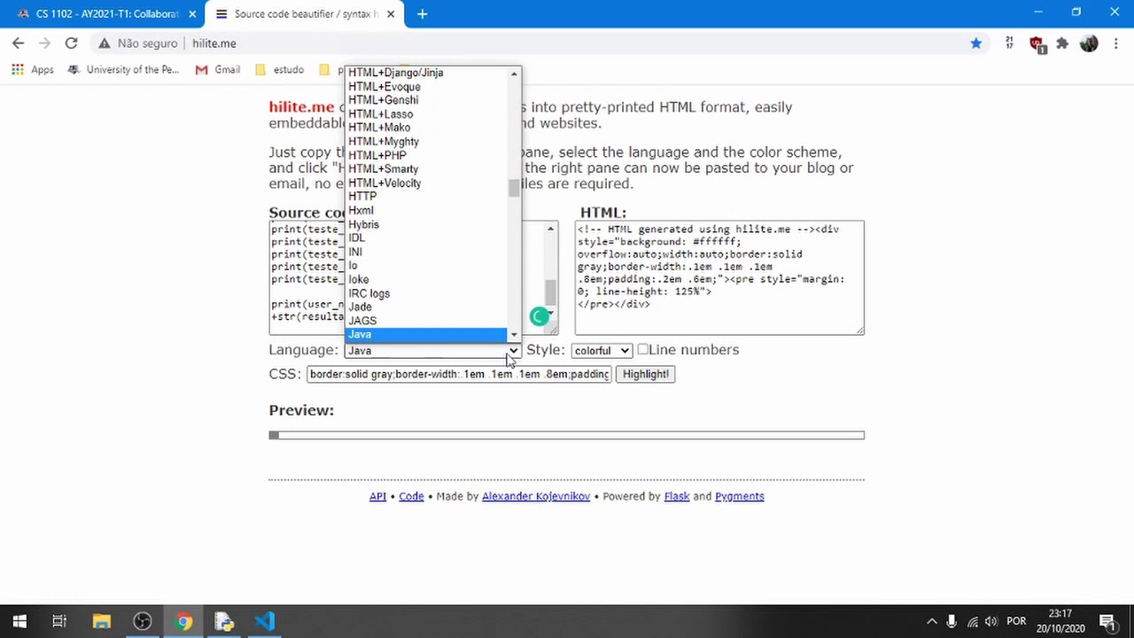Choose INI in the language list
1134x638 pixels.
(x=426, y=252)
